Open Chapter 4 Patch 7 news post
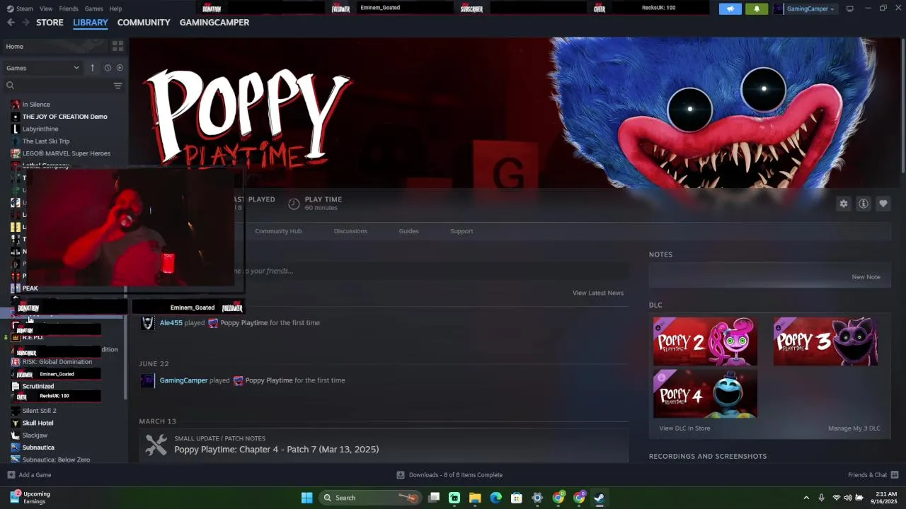 coord(277,450)
